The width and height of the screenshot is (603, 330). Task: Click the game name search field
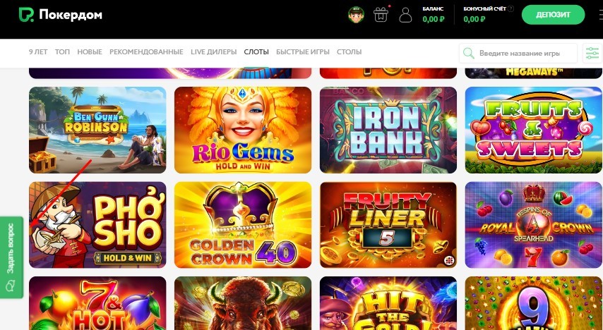(x=518, y=53)
